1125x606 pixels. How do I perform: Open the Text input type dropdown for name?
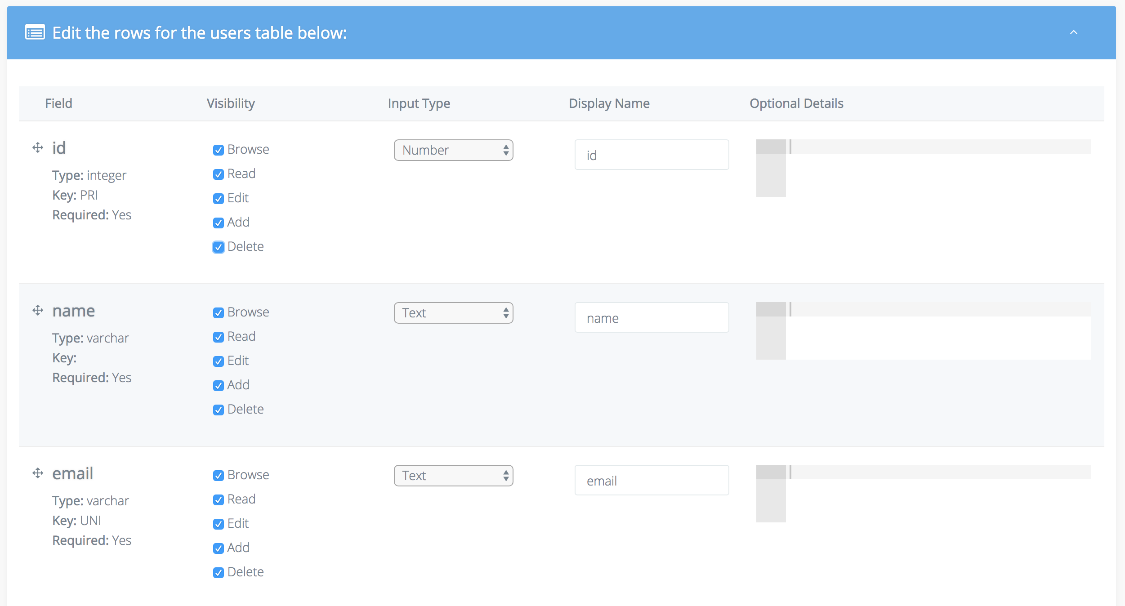coord(453,313)
